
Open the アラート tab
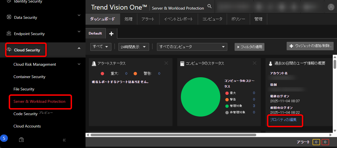(148, 19)
